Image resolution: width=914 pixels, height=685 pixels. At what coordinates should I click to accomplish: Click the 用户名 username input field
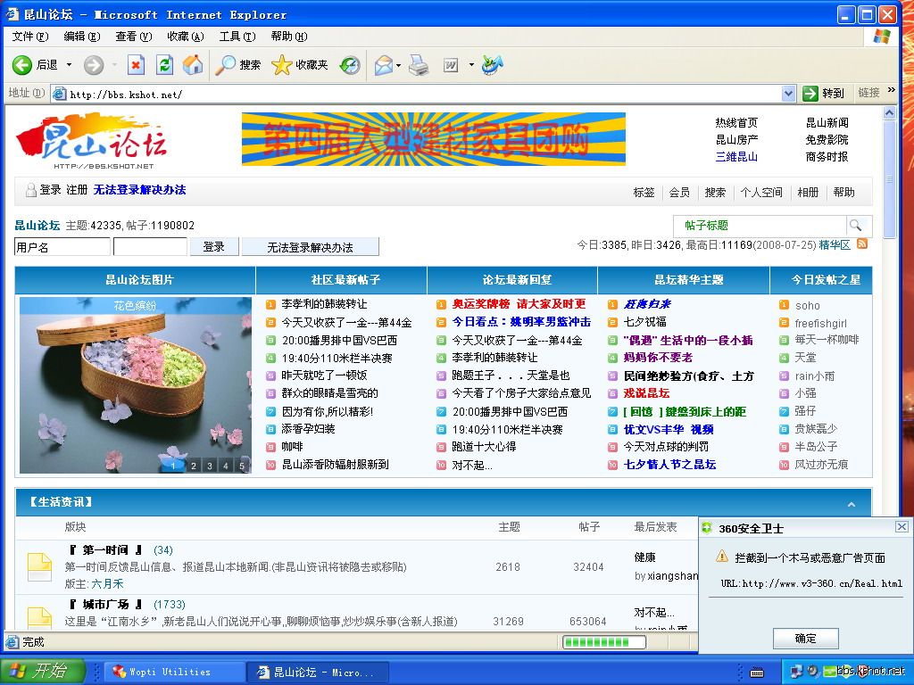click(x=62, y=247)
